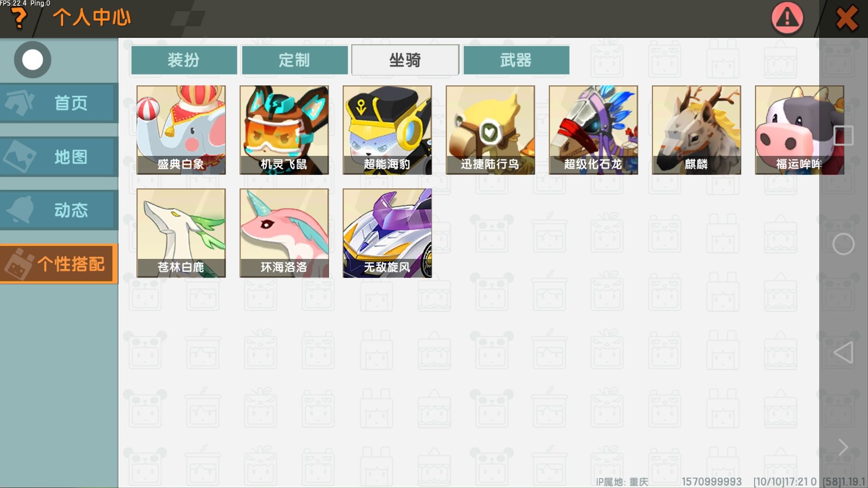Pick the 迅捷陆行鸟 bird mount
The image size is (868, 488).
tap(490, 130)
